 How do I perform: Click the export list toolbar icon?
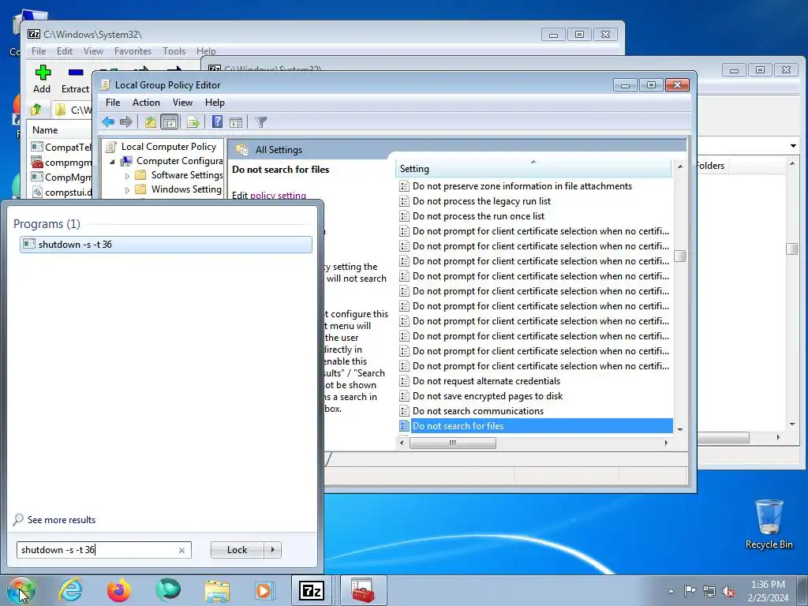point(193,122)
